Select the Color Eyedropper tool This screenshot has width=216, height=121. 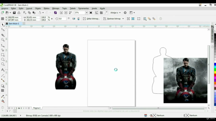coord(3,96)
